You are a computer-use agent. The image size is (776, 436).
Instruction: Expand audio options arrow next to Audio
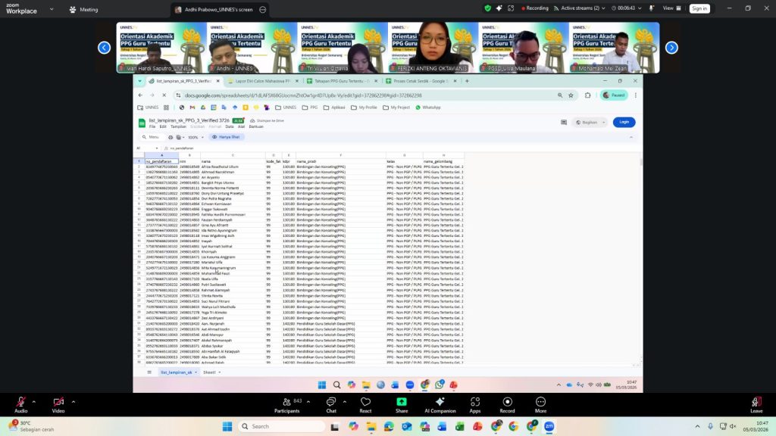click(x=36, y=402)
